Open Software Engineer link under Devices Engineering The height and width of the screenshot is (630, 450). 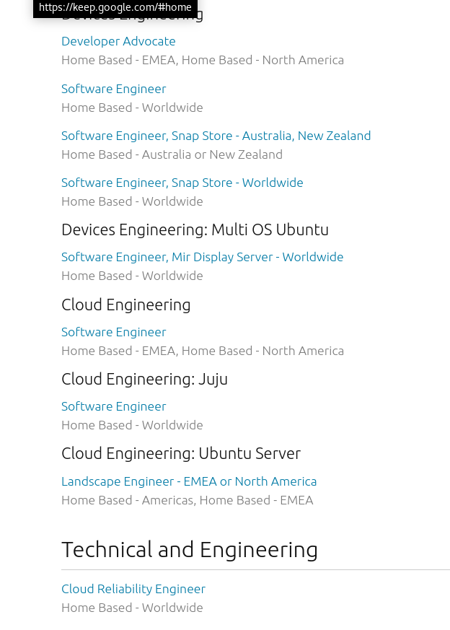pos(114,89)
